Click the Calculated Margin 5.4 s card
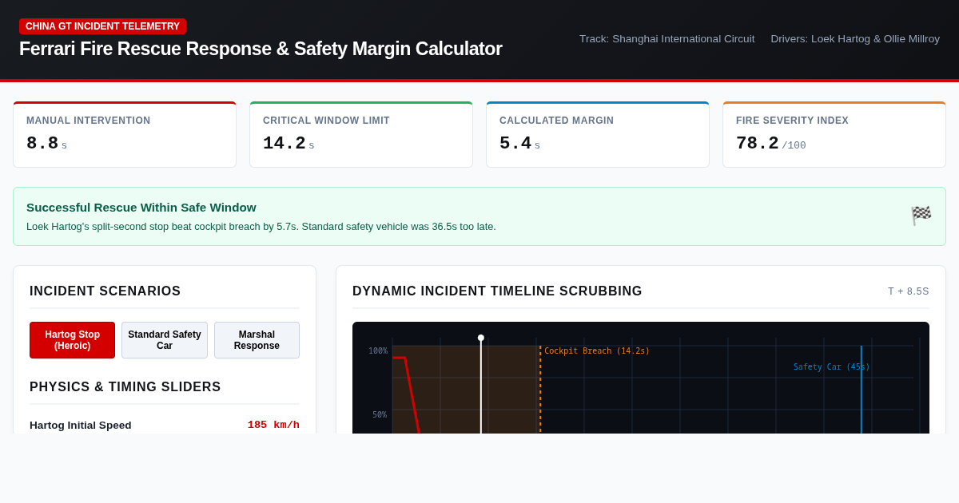The image size is (959, 503). tap(598, 135)
